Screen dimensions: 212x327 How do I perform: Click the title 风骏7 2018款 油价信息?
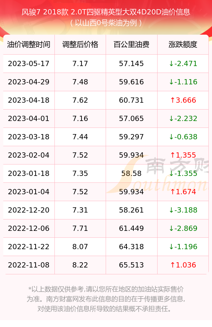pyautogui.click(x=106, y=12)
